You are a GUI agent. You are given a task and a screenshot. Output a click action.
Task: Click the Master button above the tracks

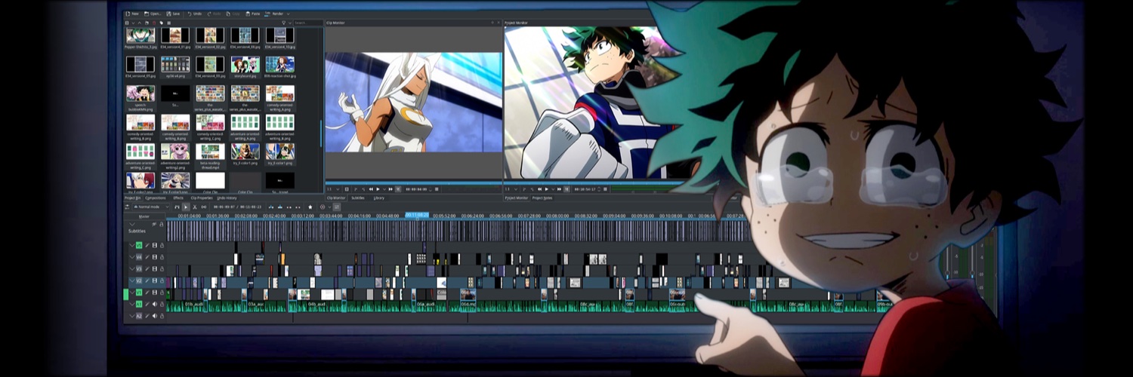tap(144, 216)
